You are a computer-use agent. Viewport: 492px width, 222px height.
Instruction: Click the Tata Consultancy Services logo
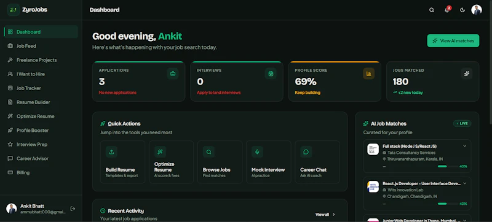373,149
